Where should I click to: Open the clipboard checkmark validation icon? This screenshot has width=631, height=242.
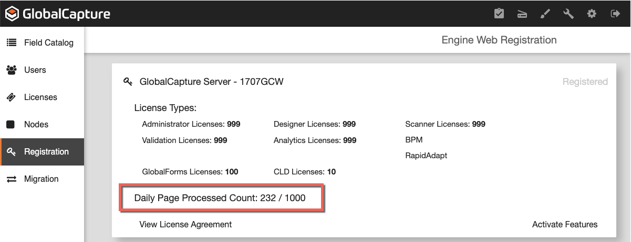point(499,14)
